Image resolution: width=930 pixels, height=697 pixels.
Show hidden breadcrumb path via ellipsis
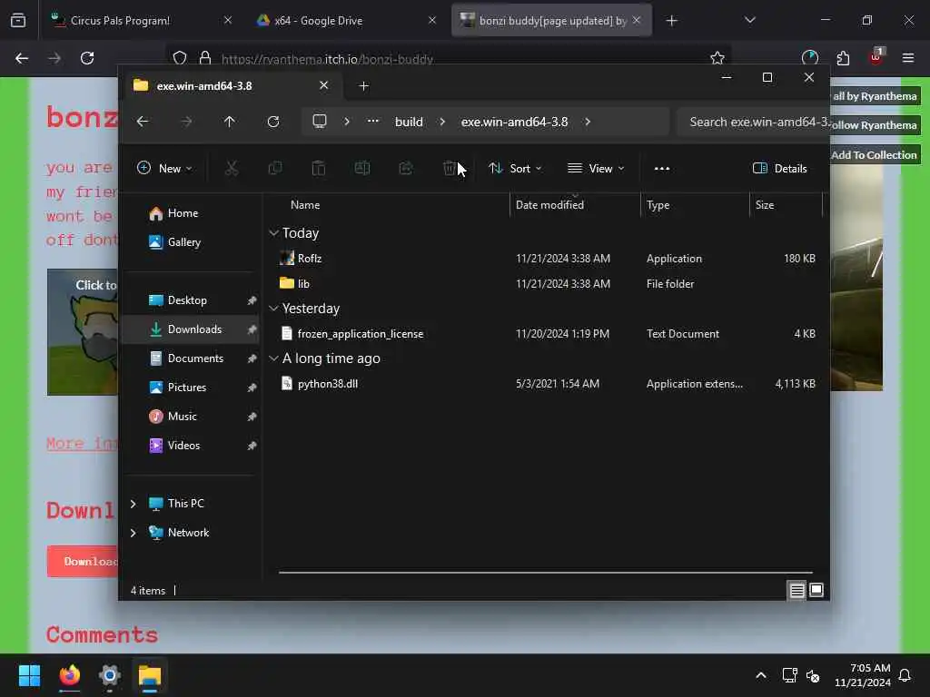372,121
